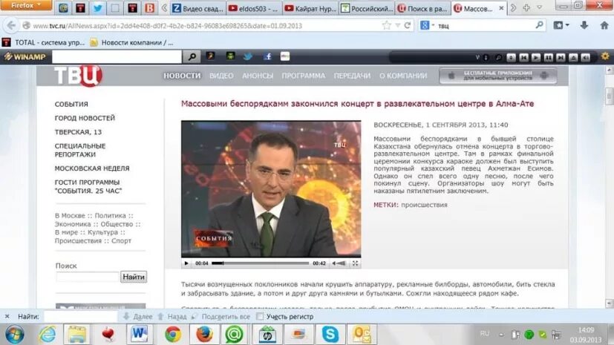Click the free mobile apps banner
This screenshot has height=345, width=614.
click(497, 76)
